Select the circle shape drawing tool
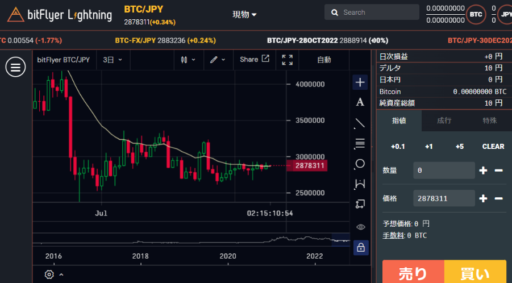This screenshot has height=283, width=512. (360, 164)
